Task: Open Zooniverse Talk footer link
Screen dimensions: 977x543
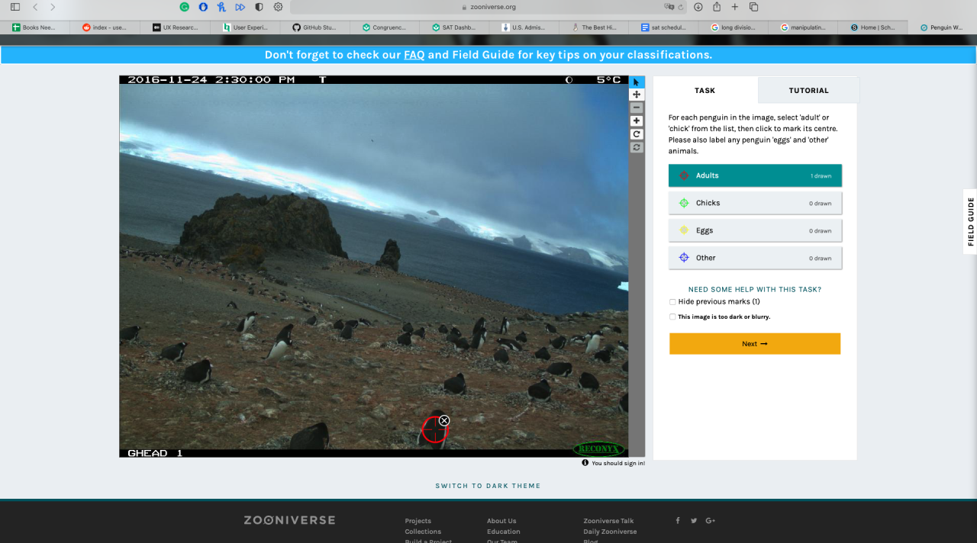Action: [x=608, y=521]
